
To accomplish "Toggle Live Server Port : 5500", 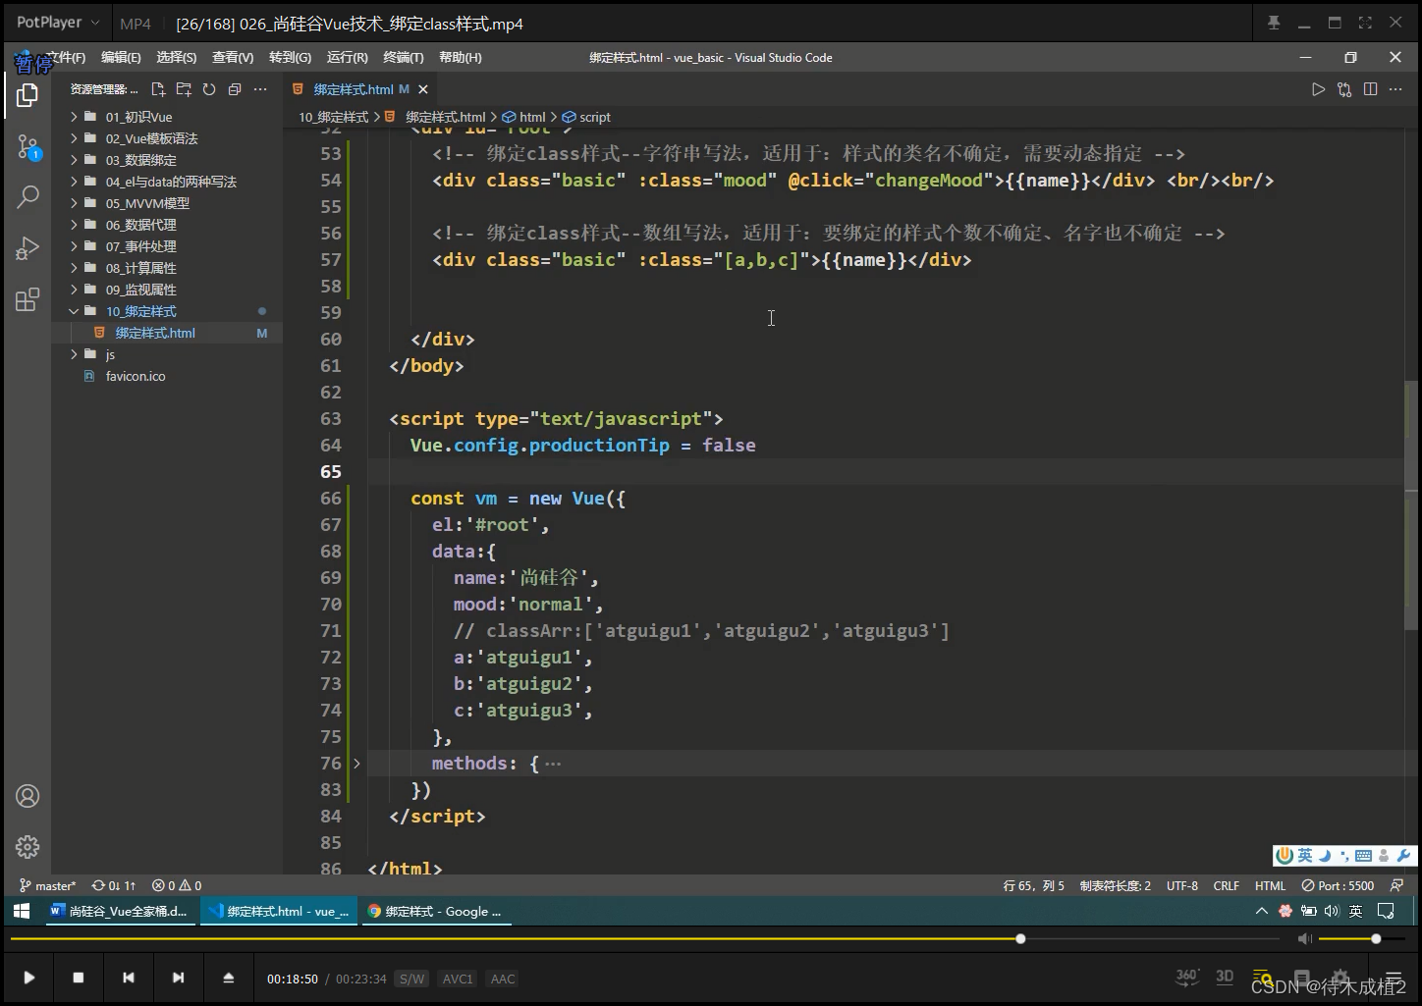I will click(x=1338, y=885).
